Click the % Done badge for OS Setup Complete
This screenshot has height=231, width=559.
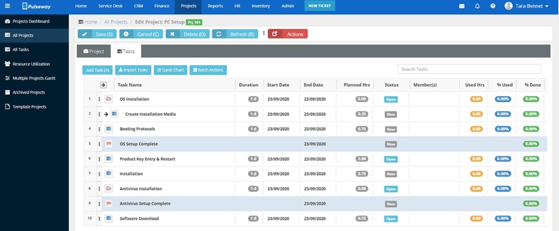pos(531,144)
